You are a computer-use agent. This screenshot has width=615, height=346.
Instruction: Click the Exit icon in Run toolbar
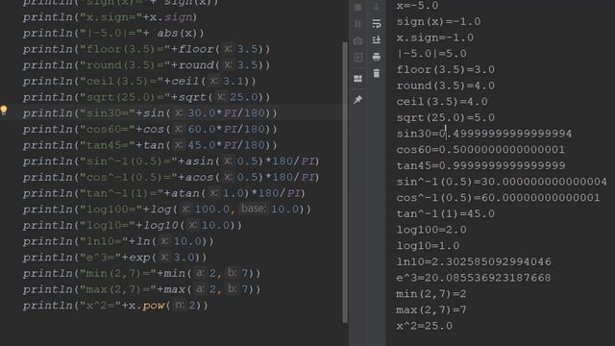coord(358,58)
